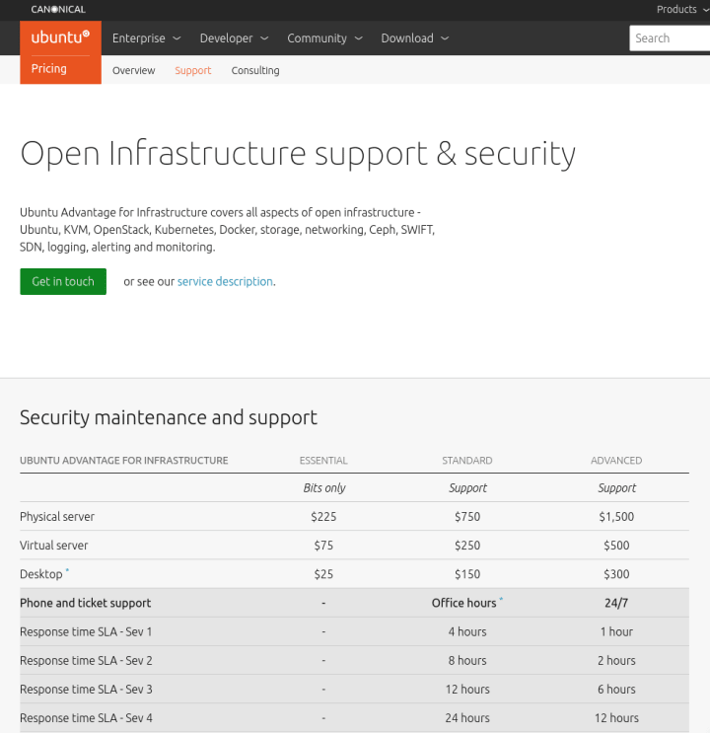
Task: Click the page heading Open Infrastructure support & security
Action: pyautogui.click(x=298, y=154)
